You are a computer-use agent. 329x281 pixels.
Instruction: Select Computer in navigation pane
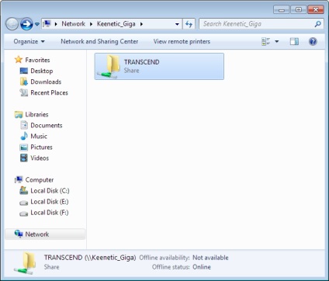coord(40,179)
